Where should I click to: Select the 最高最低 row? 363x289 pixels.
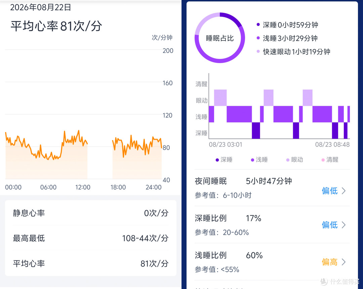[90, 238]
